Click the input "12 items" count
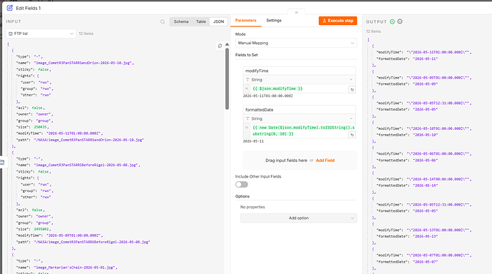The height and width of the screenshot is (274, 492). (86, 34)
